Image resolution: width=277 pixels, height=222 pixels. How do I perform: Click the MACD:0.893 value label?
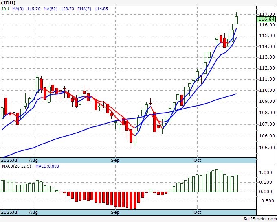47,166
